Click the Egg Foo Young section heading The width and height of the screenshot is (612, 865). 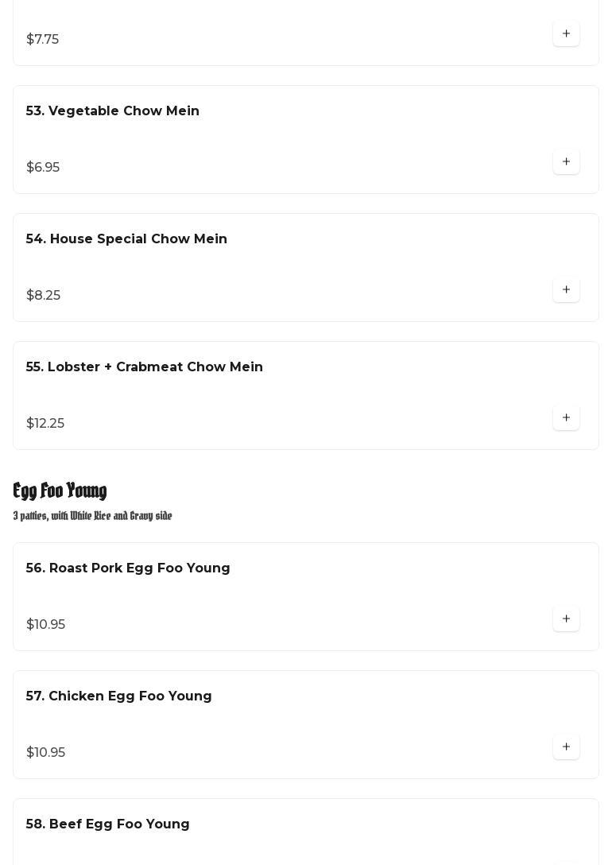[x=60, y=491]
